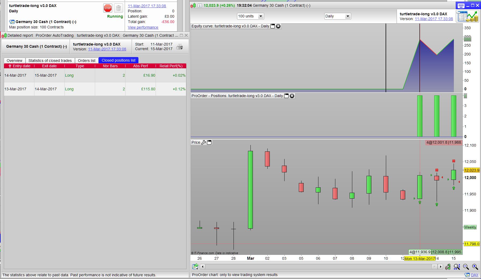Image resolution: width=481 pixels, height=279 pixels.
Task: Open Price chart settings wrench
Action: pyautogui.click(x=203, y=143)
